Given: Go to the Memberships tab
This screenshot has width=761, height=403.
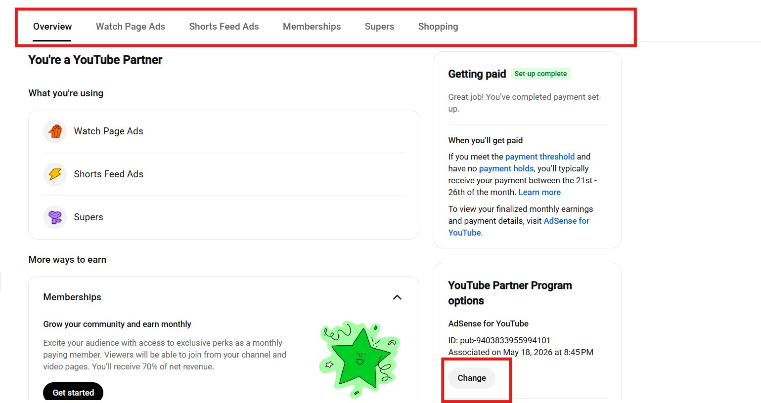Looking at the screenshot, I should (x=312, y=27).
